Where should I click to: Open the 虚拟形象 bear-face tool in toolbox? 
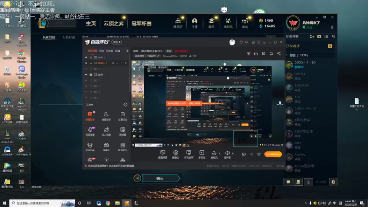[x=90, y=147]
